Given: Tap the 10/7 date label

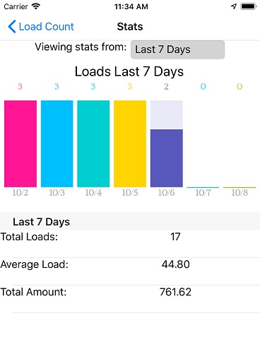Looking at the screenshot, I should [203, 193].
